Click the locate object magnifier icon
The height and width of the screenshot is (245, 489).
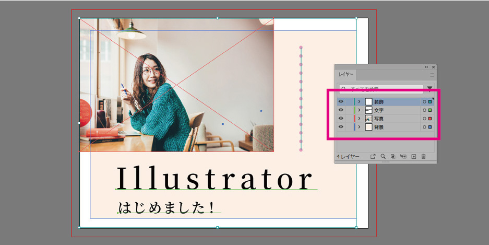coord(383,156)
